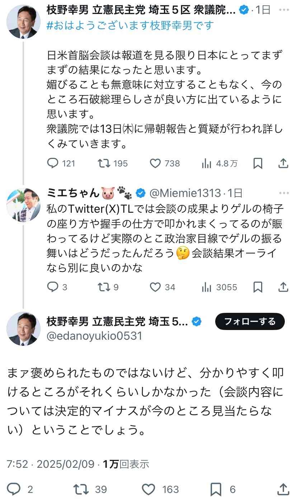View analytics showing 4.8万 views
The height and width of the screenshot is (499, 297).
pos(207,164)
